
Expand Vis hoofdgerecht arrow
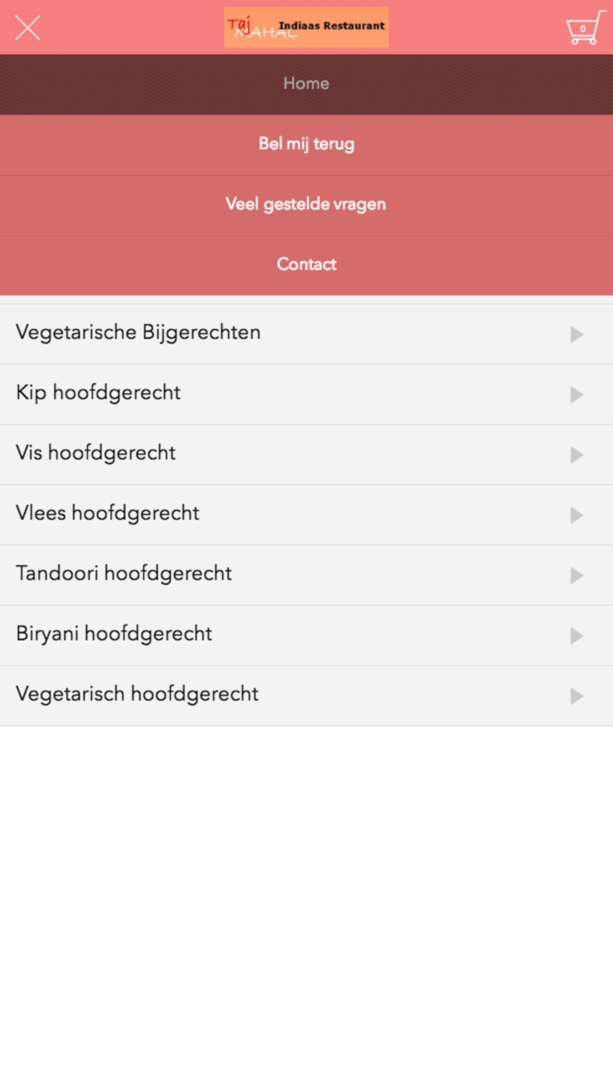576,455
